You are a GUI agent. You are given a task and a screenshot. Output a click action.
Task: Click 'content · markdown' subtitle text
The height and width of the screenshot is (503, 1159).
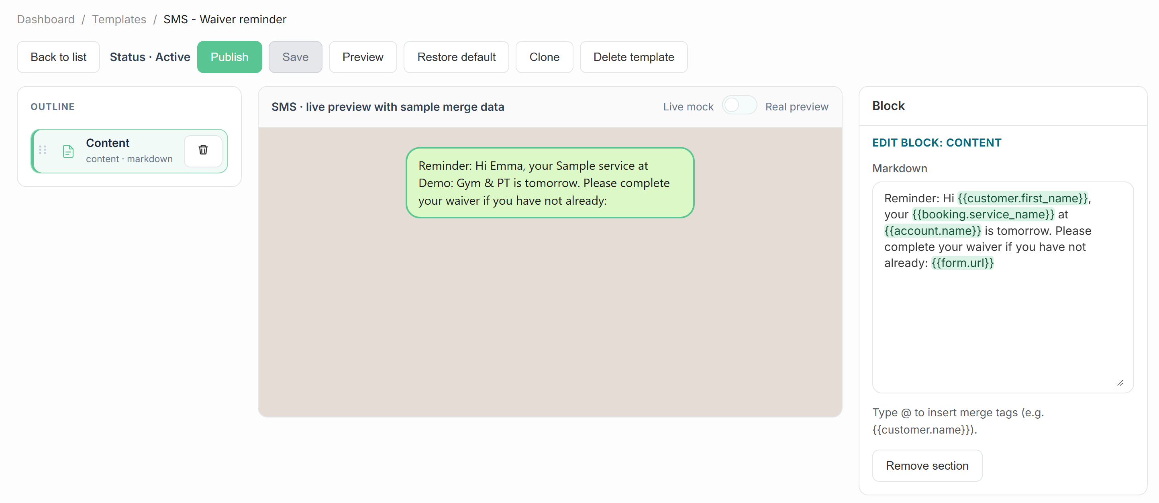coord(129,159)
